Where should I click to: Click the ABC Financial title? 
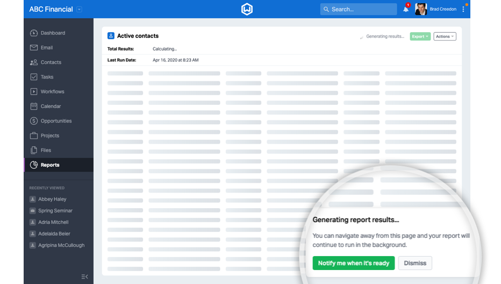(51, 9)
